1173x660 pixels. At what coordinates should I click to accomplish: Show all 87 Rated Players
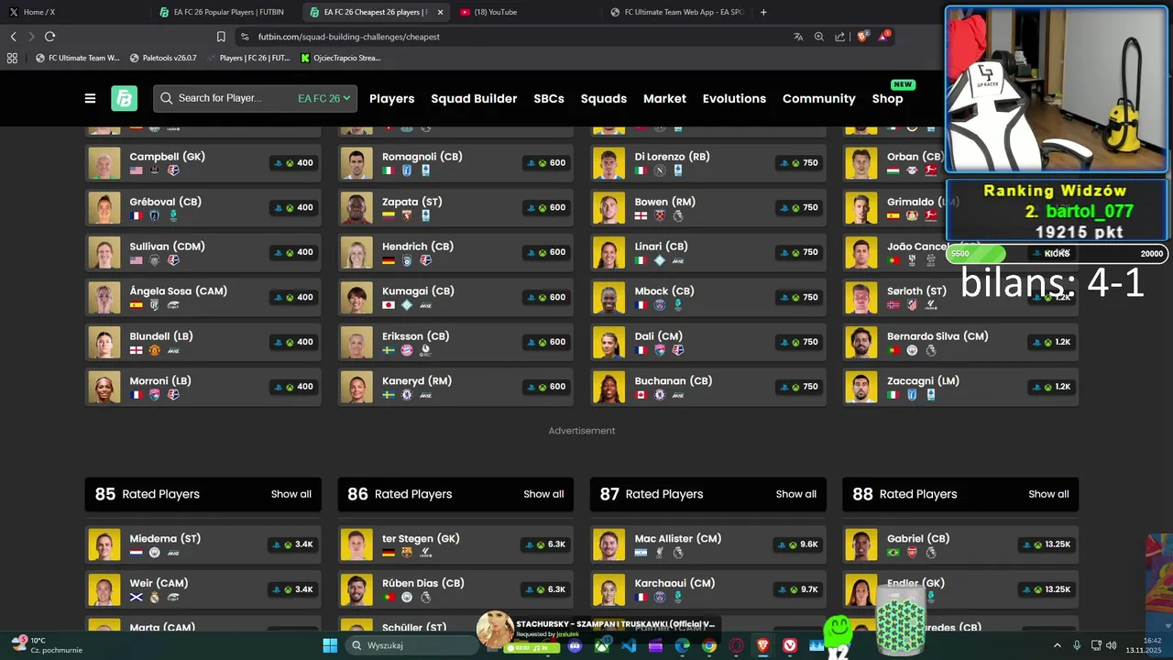796,494
